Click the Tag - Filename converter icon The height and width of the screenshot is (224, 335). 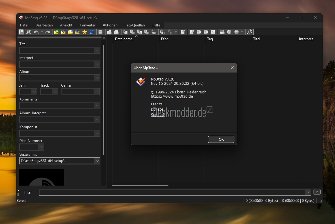click(125, 32)
